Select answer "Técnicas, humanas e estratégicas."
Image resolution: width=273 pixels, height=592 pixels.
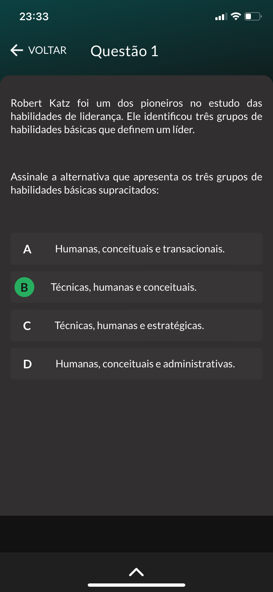click(x=136, y=325)
